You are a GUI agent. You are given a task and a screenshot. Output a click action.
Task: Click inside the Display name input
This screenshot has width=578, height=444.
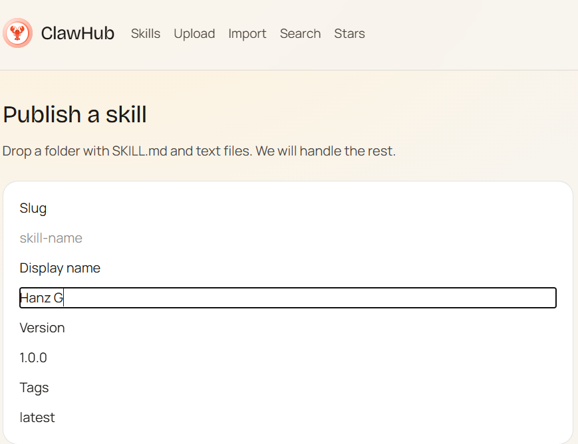tap(288, 298)
